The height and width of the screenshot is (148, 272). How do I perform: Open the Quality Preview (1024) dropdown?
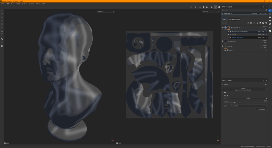pyautogui.click(x=248, y=106)
